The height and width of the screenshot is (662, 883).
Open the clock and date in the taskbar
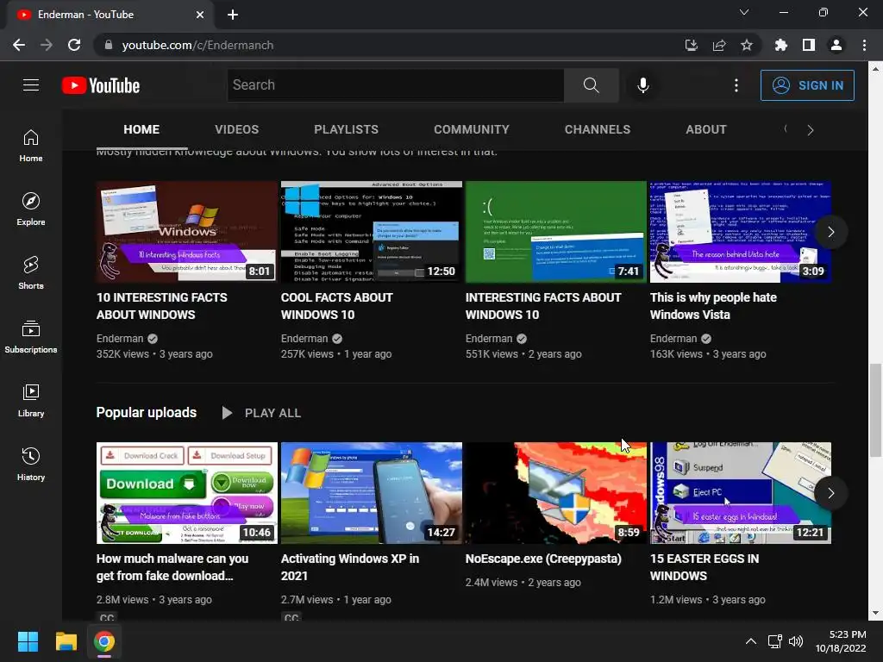click(x=841, y=641)
